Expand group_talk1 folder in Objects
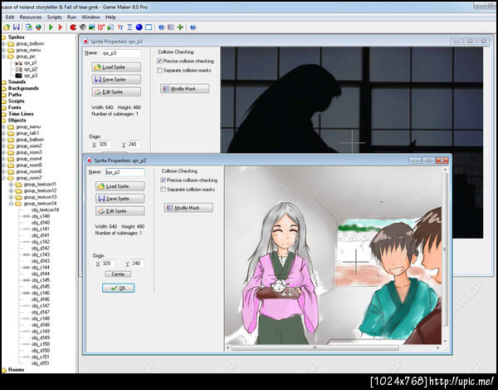The width and height of the screenshot is (498, 390). pyautogui.click(x=3, y=133)
